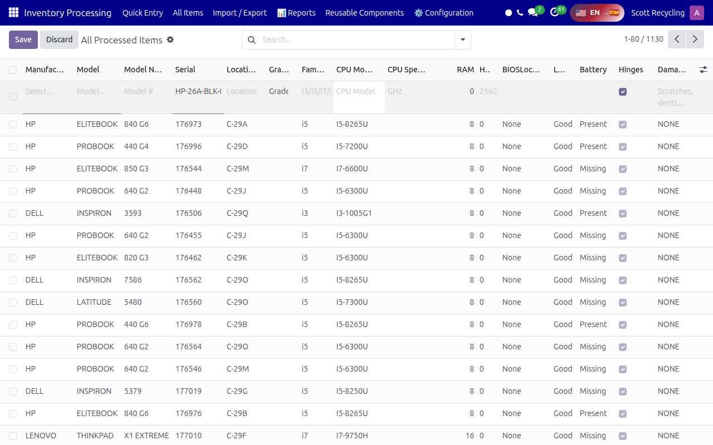This screenshot has height=445, width=713.
Task: Click the model cell LATITUDE
Action: 94,302
